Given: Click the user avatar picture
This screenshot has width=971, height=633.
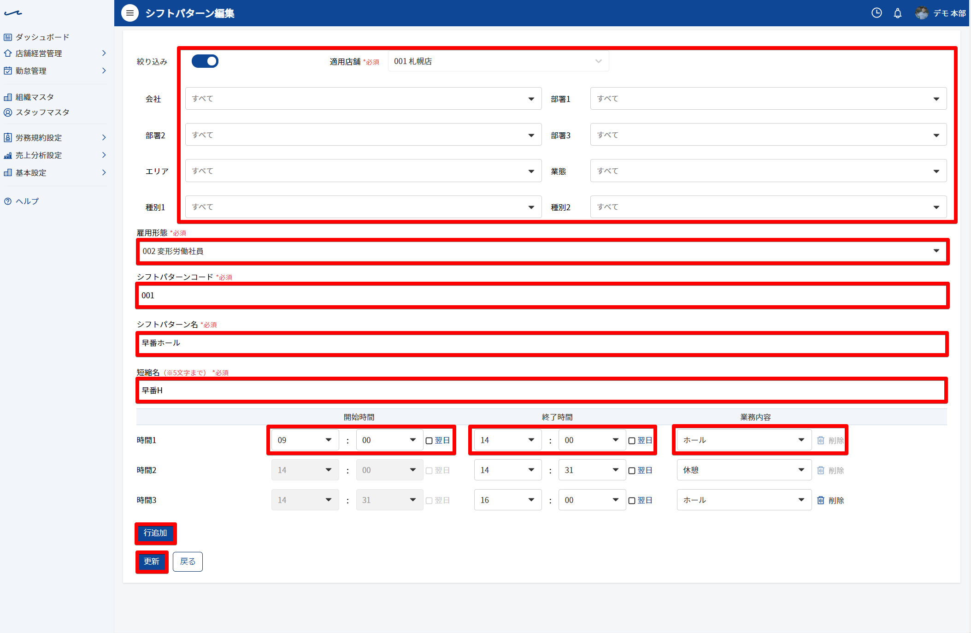Looking at the screenshot, I should [x=922, y=13].
